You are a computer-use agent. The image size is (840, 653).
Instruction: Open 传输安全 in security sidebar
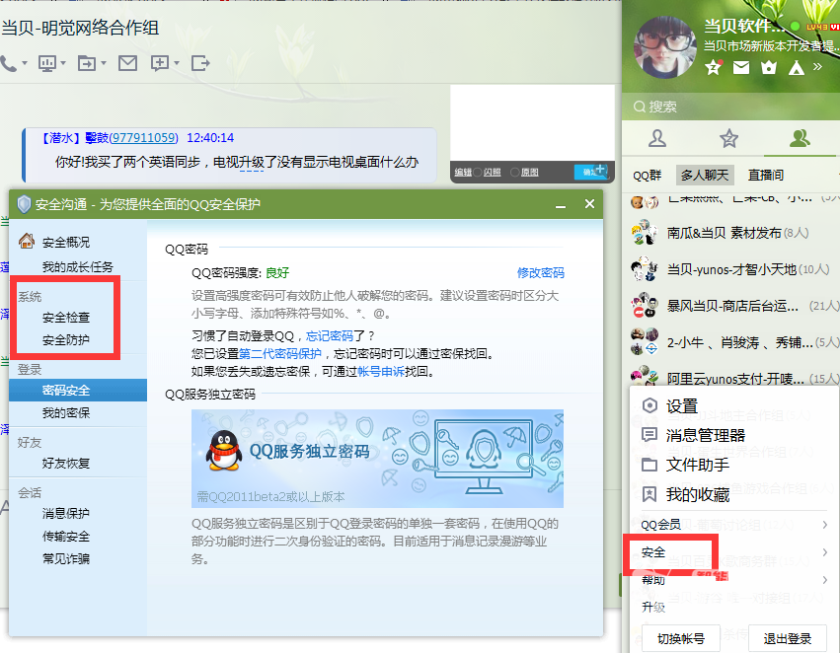coord(66,537)
